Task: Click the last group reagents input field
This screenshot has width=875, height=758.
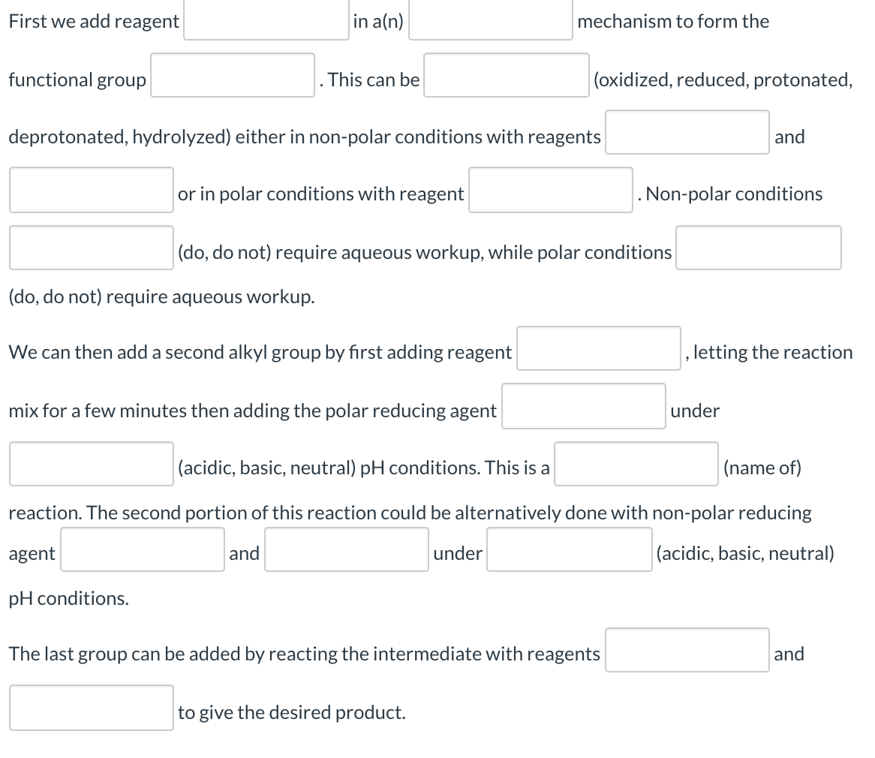Action: coord(687,650)
